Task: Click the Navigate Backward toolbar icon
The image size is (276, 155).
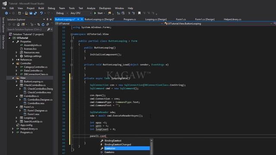Action: (6, 13)
